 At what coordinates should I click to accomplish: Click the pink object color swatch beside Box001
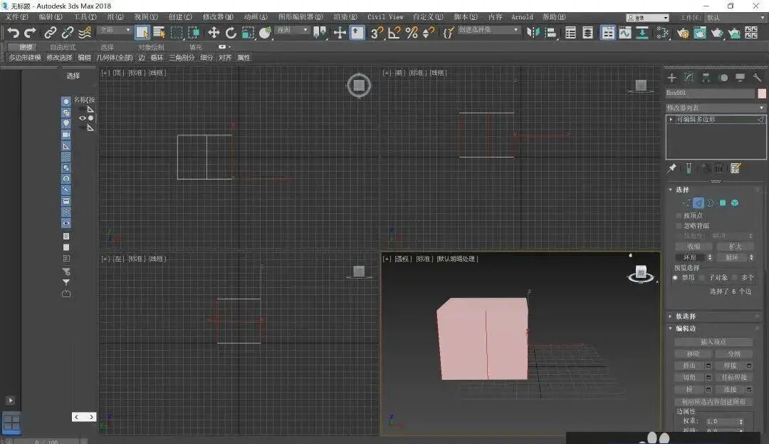click(x=762, y=93)
